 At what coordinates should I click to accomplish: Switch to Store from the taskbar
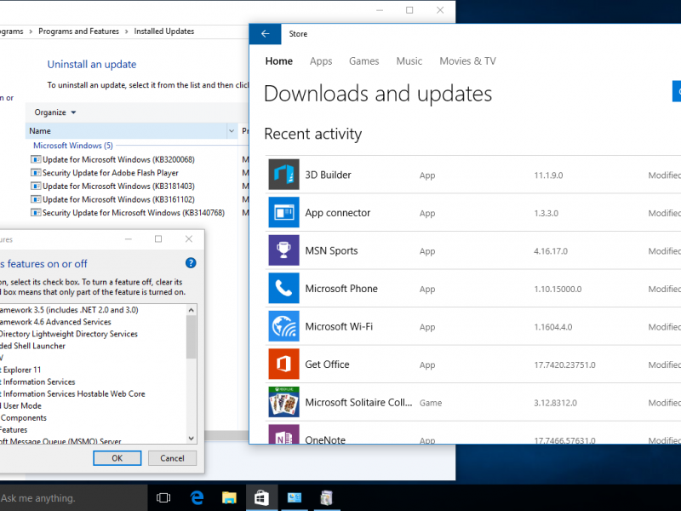[261, 498]
